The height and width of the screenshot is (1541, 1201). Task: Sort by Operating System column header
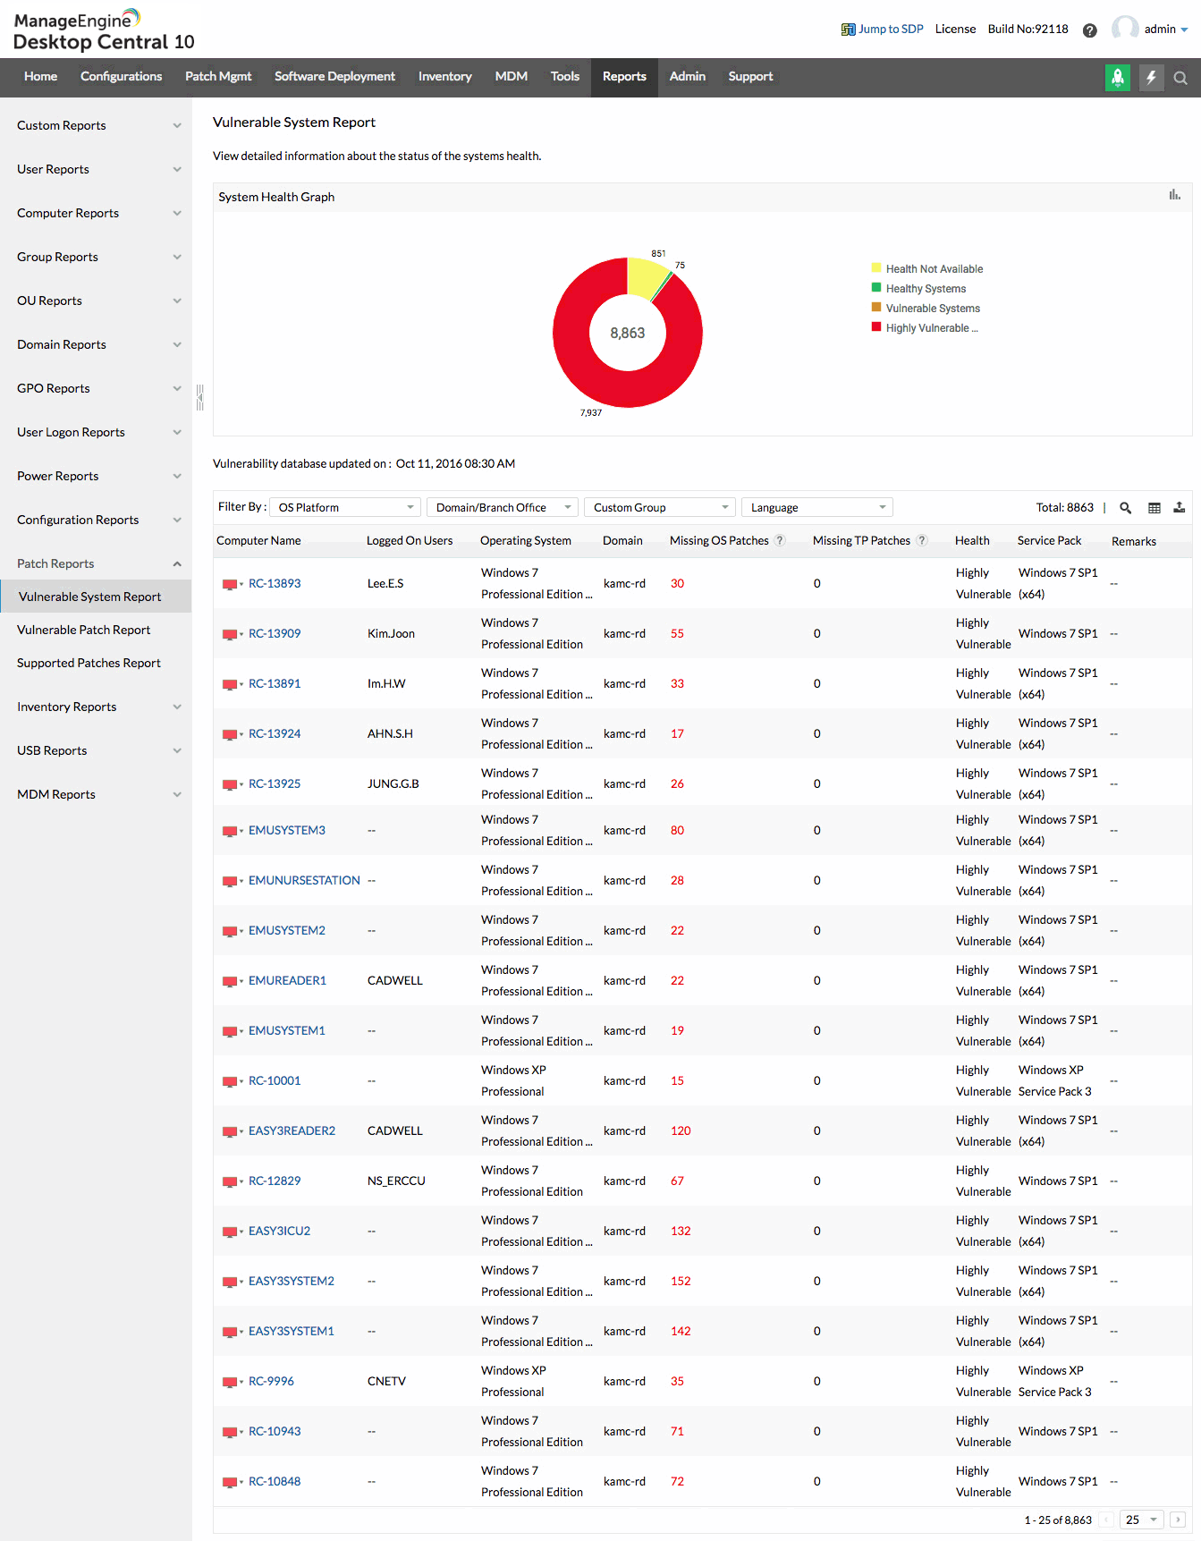click(x=526, y=540)
